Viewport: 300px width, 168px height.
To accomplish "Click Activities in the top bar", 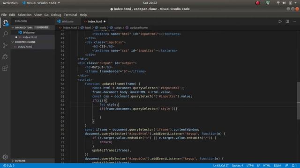I will tap(10, 3).
